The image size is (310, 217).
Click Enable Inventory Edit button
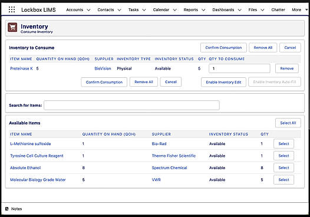[x=223, y=82]
